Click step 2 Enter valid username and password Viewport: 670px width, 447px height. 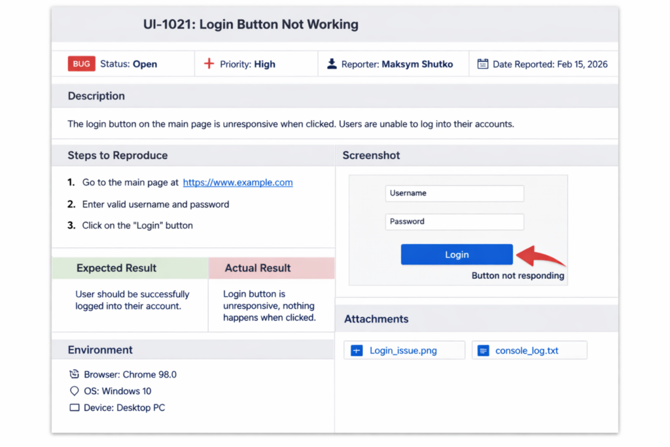click(x=156, y=204)
